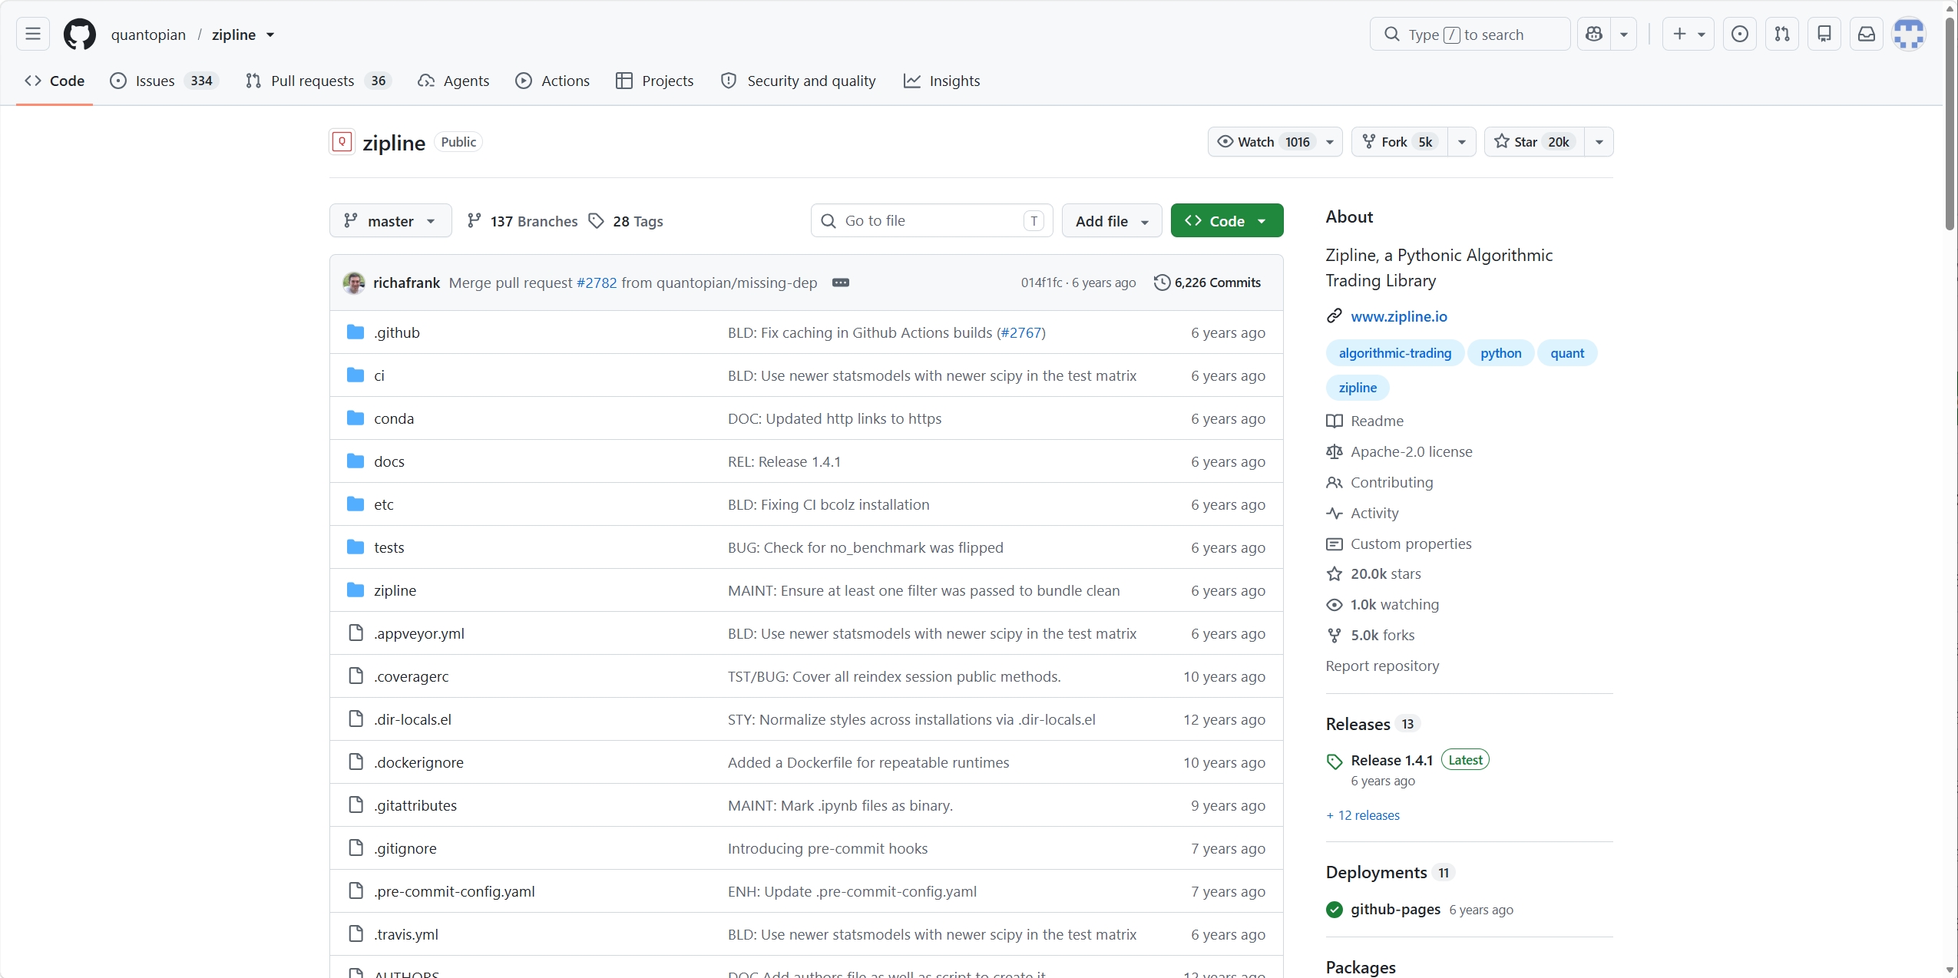1958x978 pixels.
Task: Open the master branch selector
Action: (390, 220)
